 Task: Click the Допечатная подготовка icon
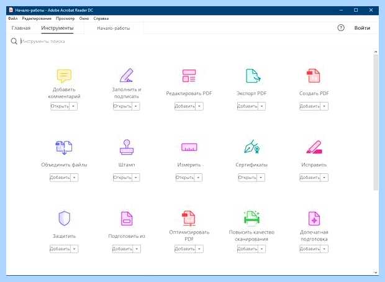314,219
